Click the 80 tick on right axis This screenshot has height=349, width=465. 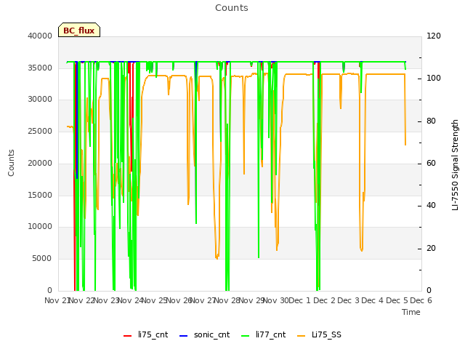431,121
